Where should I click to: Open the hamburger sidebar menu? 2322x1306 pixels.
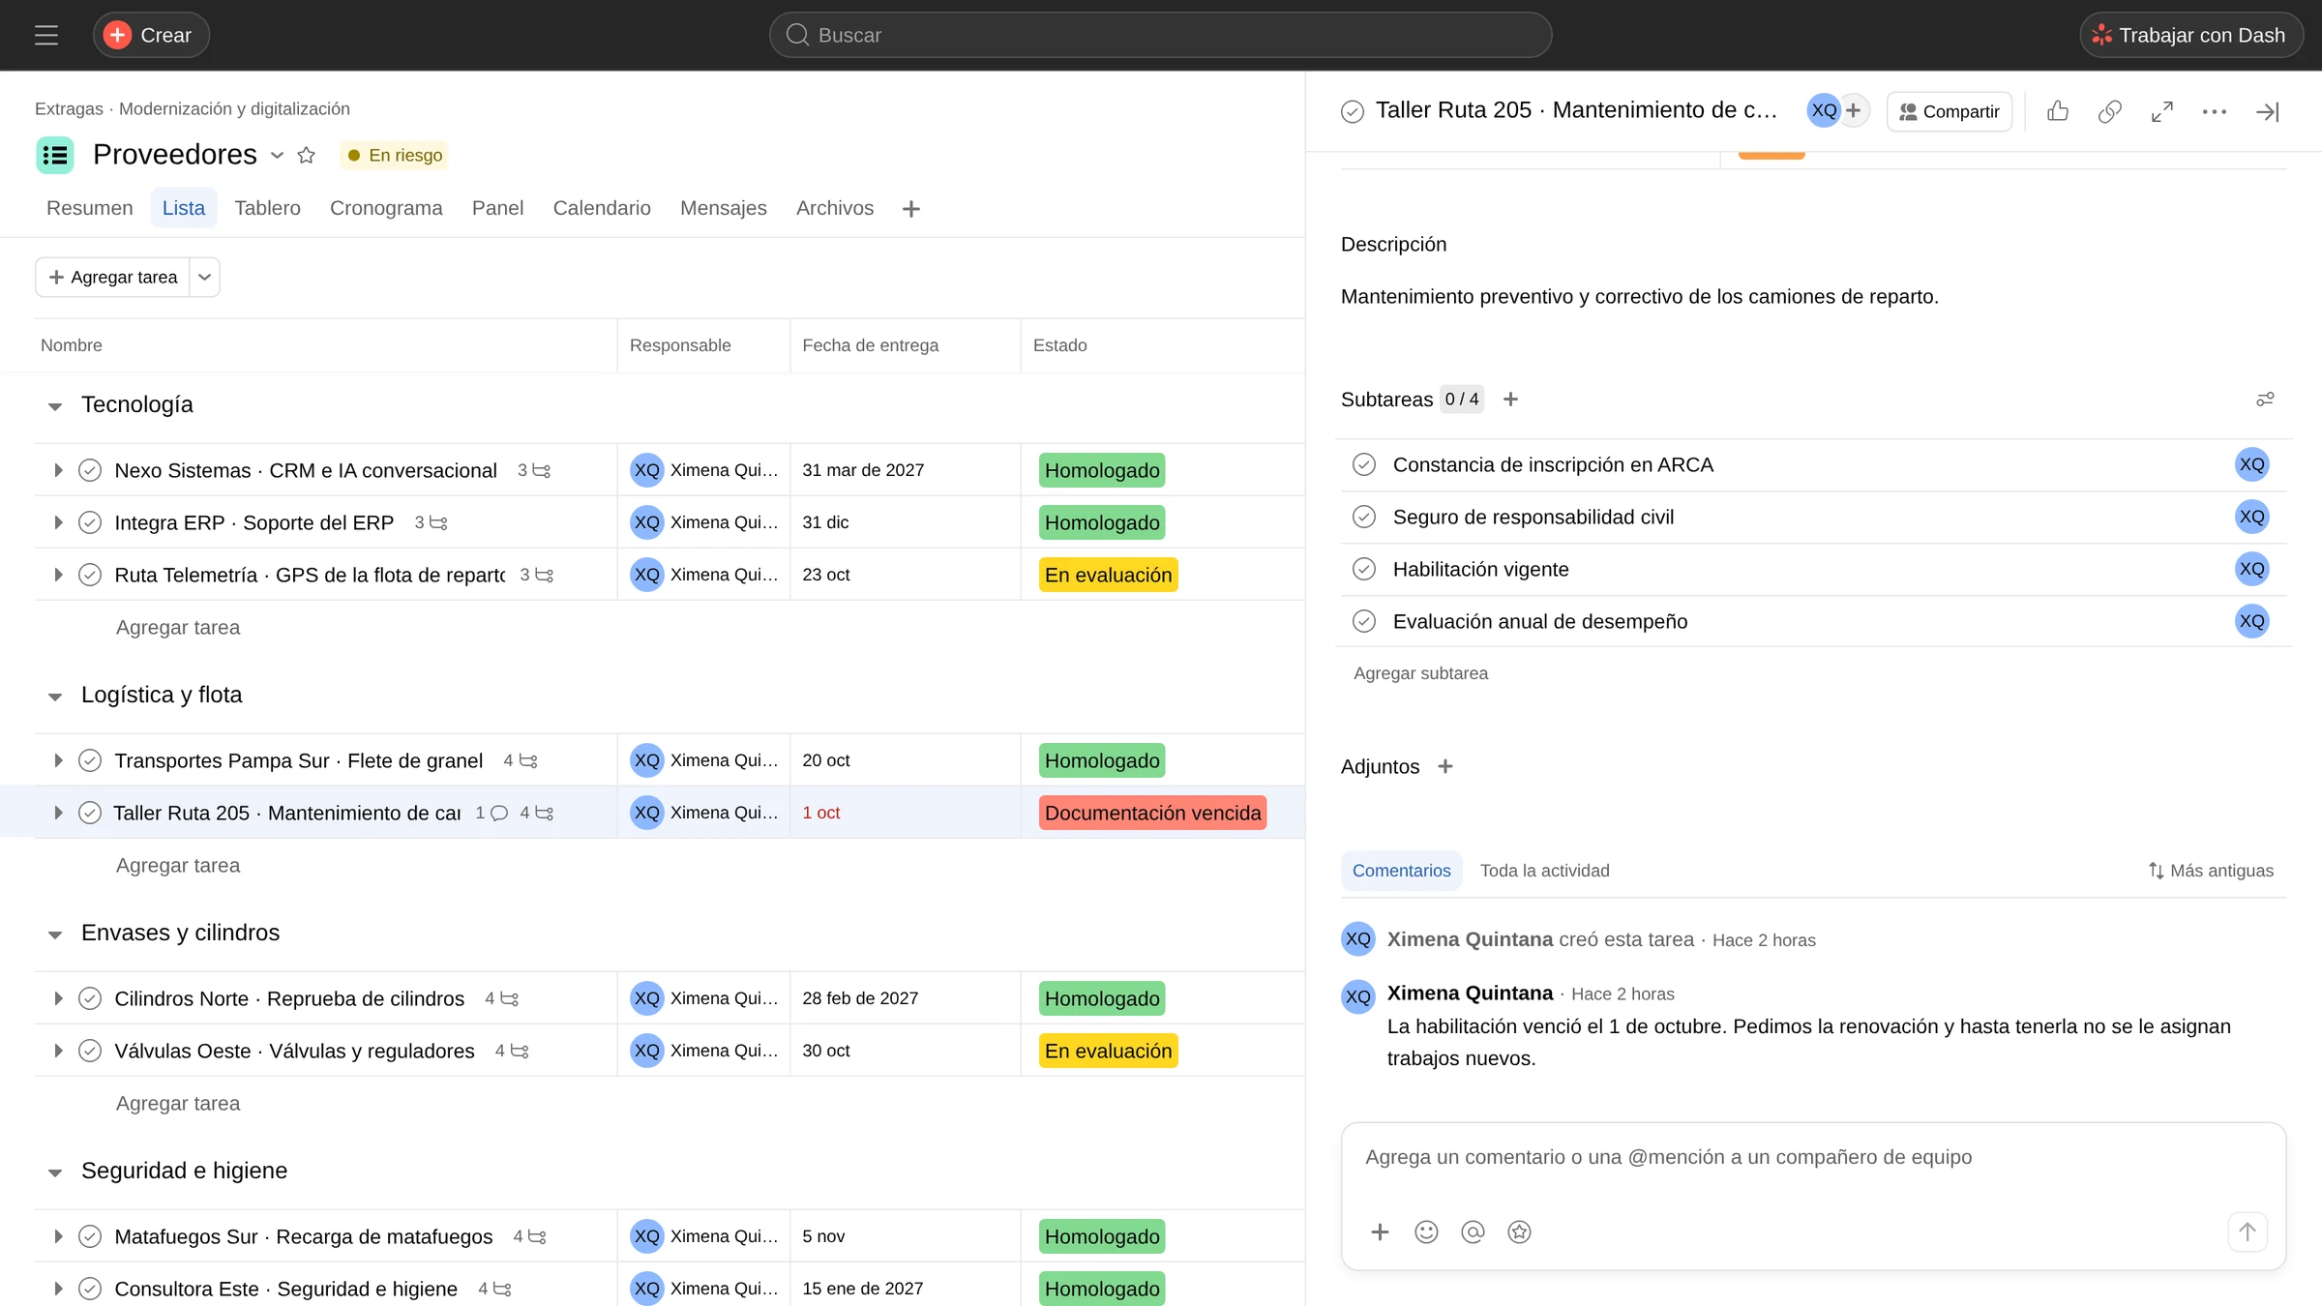(x=46, y=36)
